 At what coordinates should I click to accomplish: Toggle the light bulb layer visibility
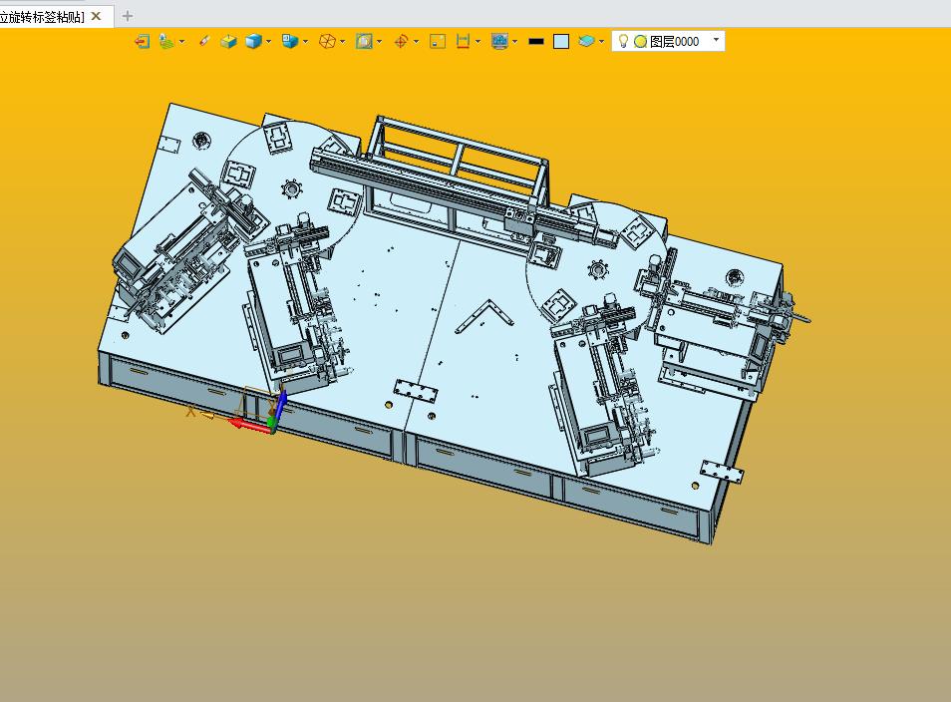click(623, 41)
